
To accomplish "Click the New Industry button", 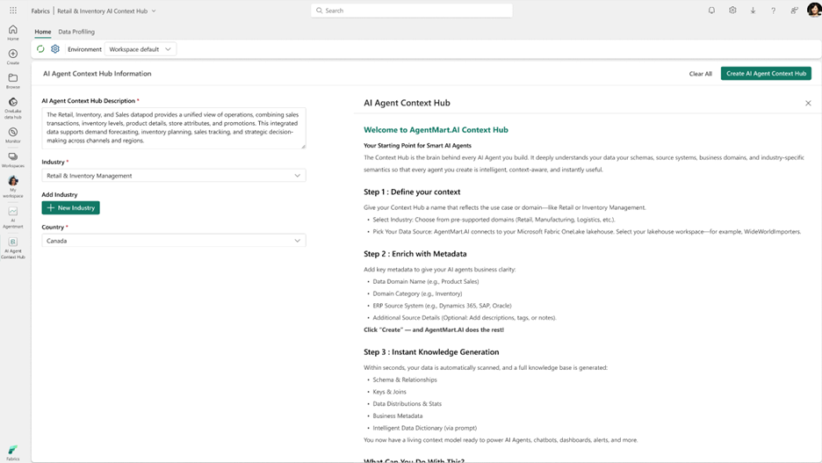I will coord(71,208).
